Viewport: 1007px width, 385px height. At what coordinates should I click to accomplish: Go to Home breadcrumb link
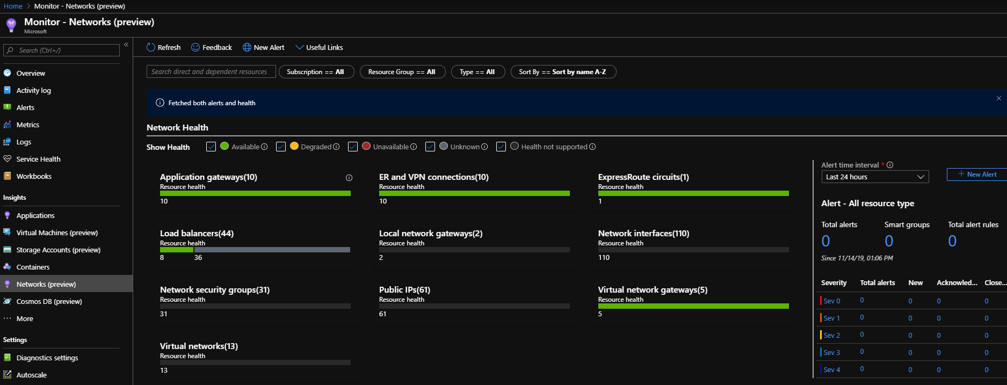coord(13,6)
